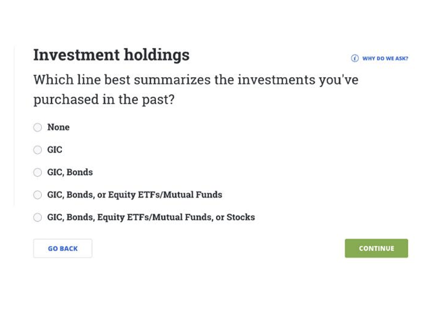The width and height of the screenshot is (433, 325).
Task: Choose the GIC, Bonds option
Action: point(37,172)
